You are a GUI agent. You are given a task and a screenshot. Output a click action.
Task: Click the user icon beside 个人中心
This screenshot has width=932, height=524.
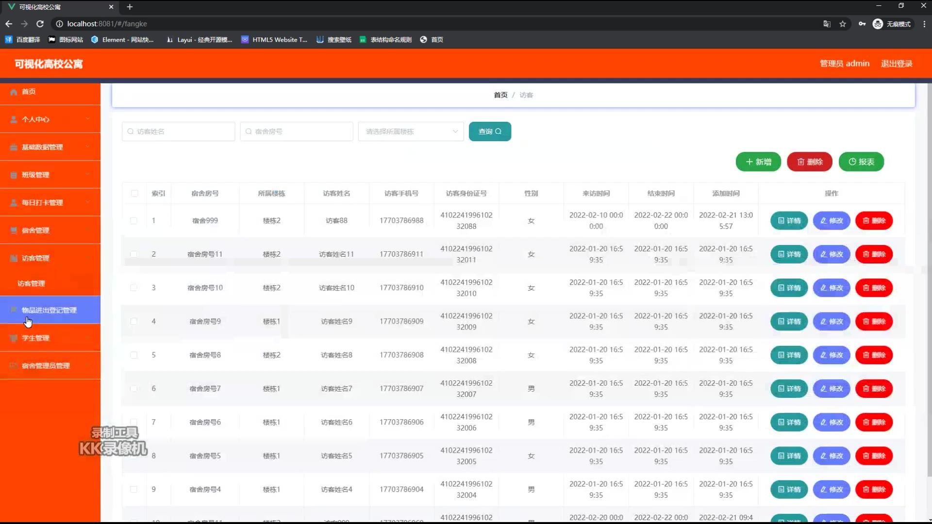14,119
